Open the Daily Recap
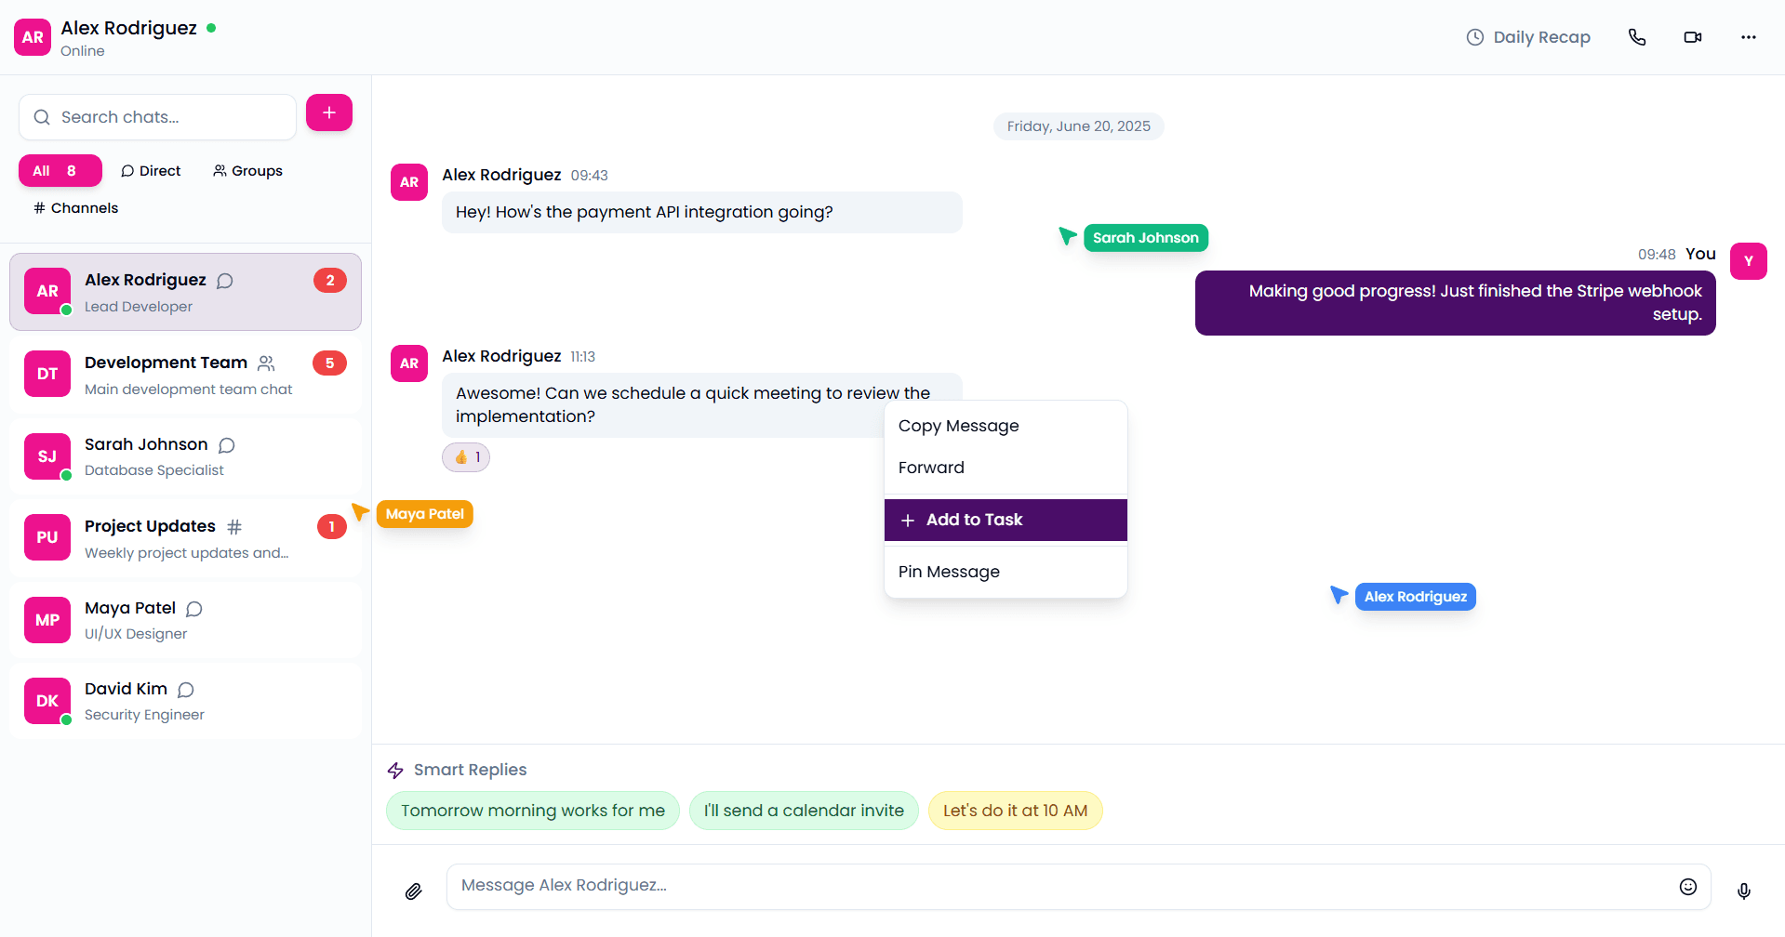 pos(1528,37)
